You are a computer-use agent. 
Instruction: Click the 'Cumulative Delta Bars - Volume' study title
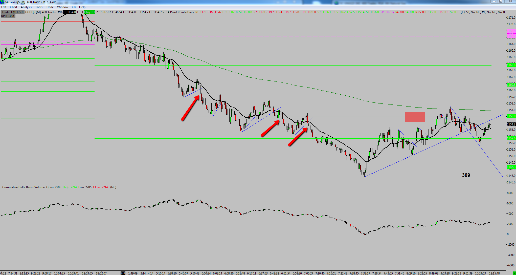(x=24, y=187)
